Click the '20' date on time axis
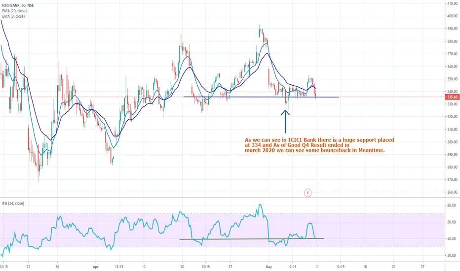This screenshot has width=460, height=271. tap(182, 267)
